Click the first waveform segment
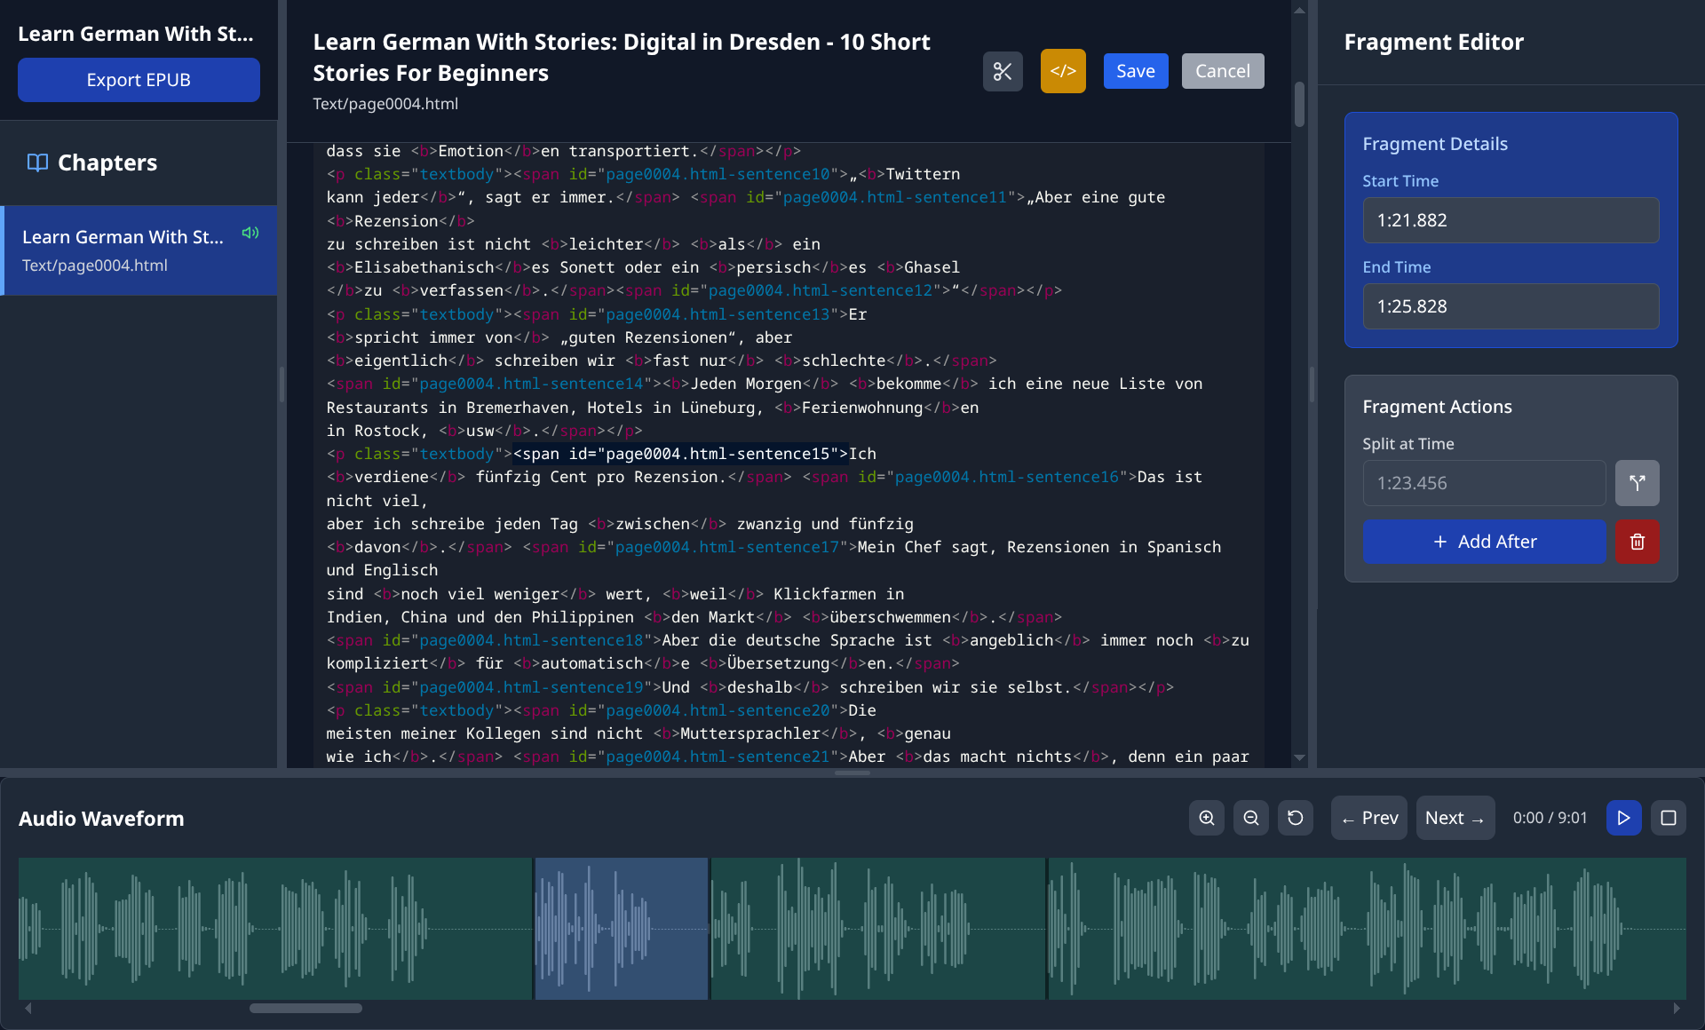 275,928
